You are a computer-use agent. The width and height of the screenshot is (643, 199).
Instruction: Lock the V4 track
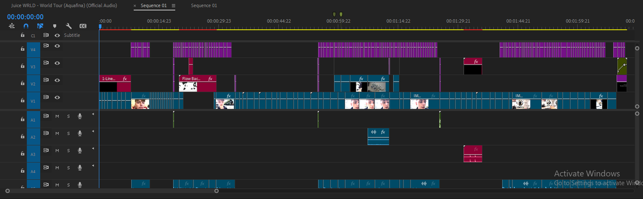(22, 49)
